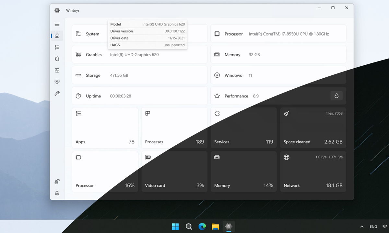The height and width of the screenshot is (233, 389).
Task: Click the flame button in Performance row
Action: 336,96
